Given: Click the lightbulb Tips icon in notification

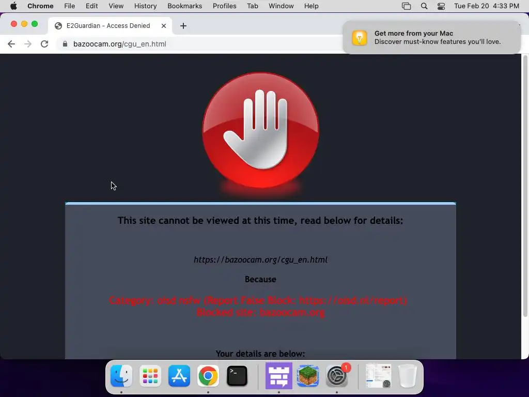Looking at the screenshot, I should (360, 37).
